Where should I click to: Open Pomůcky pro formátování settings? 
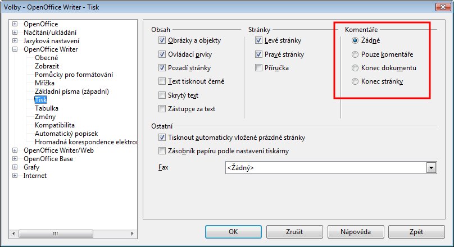pyautogui.click(x=74, y=75)
